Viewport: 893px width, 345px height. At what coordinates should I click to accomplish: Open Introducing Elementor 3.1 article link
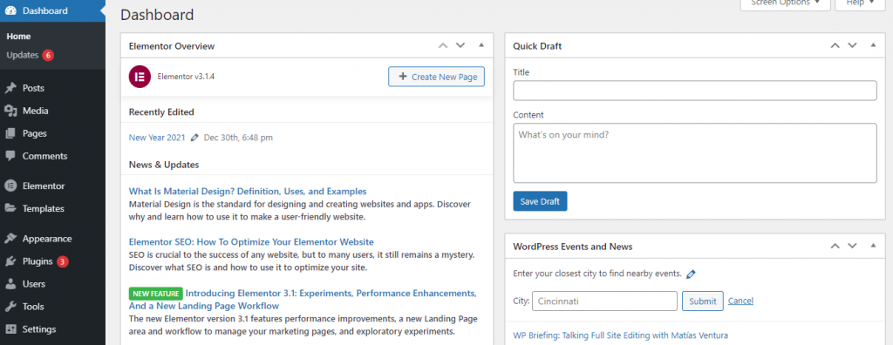pos(303,300)
